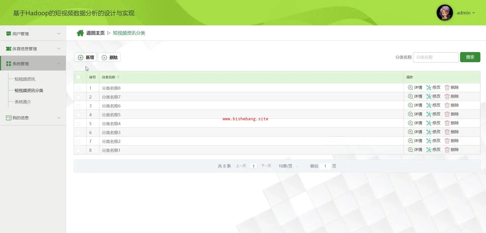
Task: Click the home icon beside 返回主页
Action: [80, 33]
